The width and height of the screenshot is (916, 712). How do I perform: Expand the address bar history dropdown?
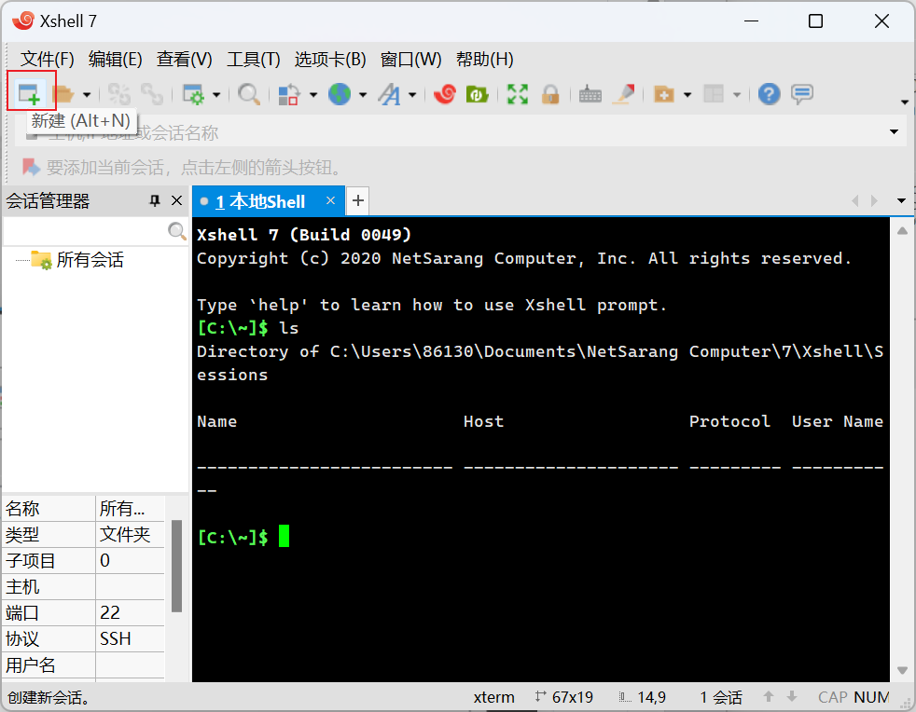(894, 132)
